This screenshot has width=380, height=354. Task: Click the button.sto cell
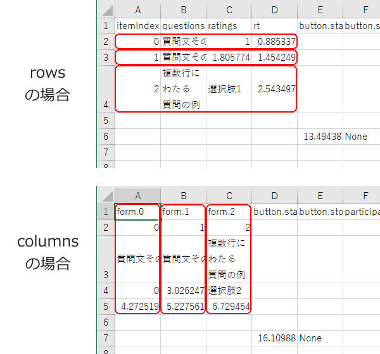320,212
